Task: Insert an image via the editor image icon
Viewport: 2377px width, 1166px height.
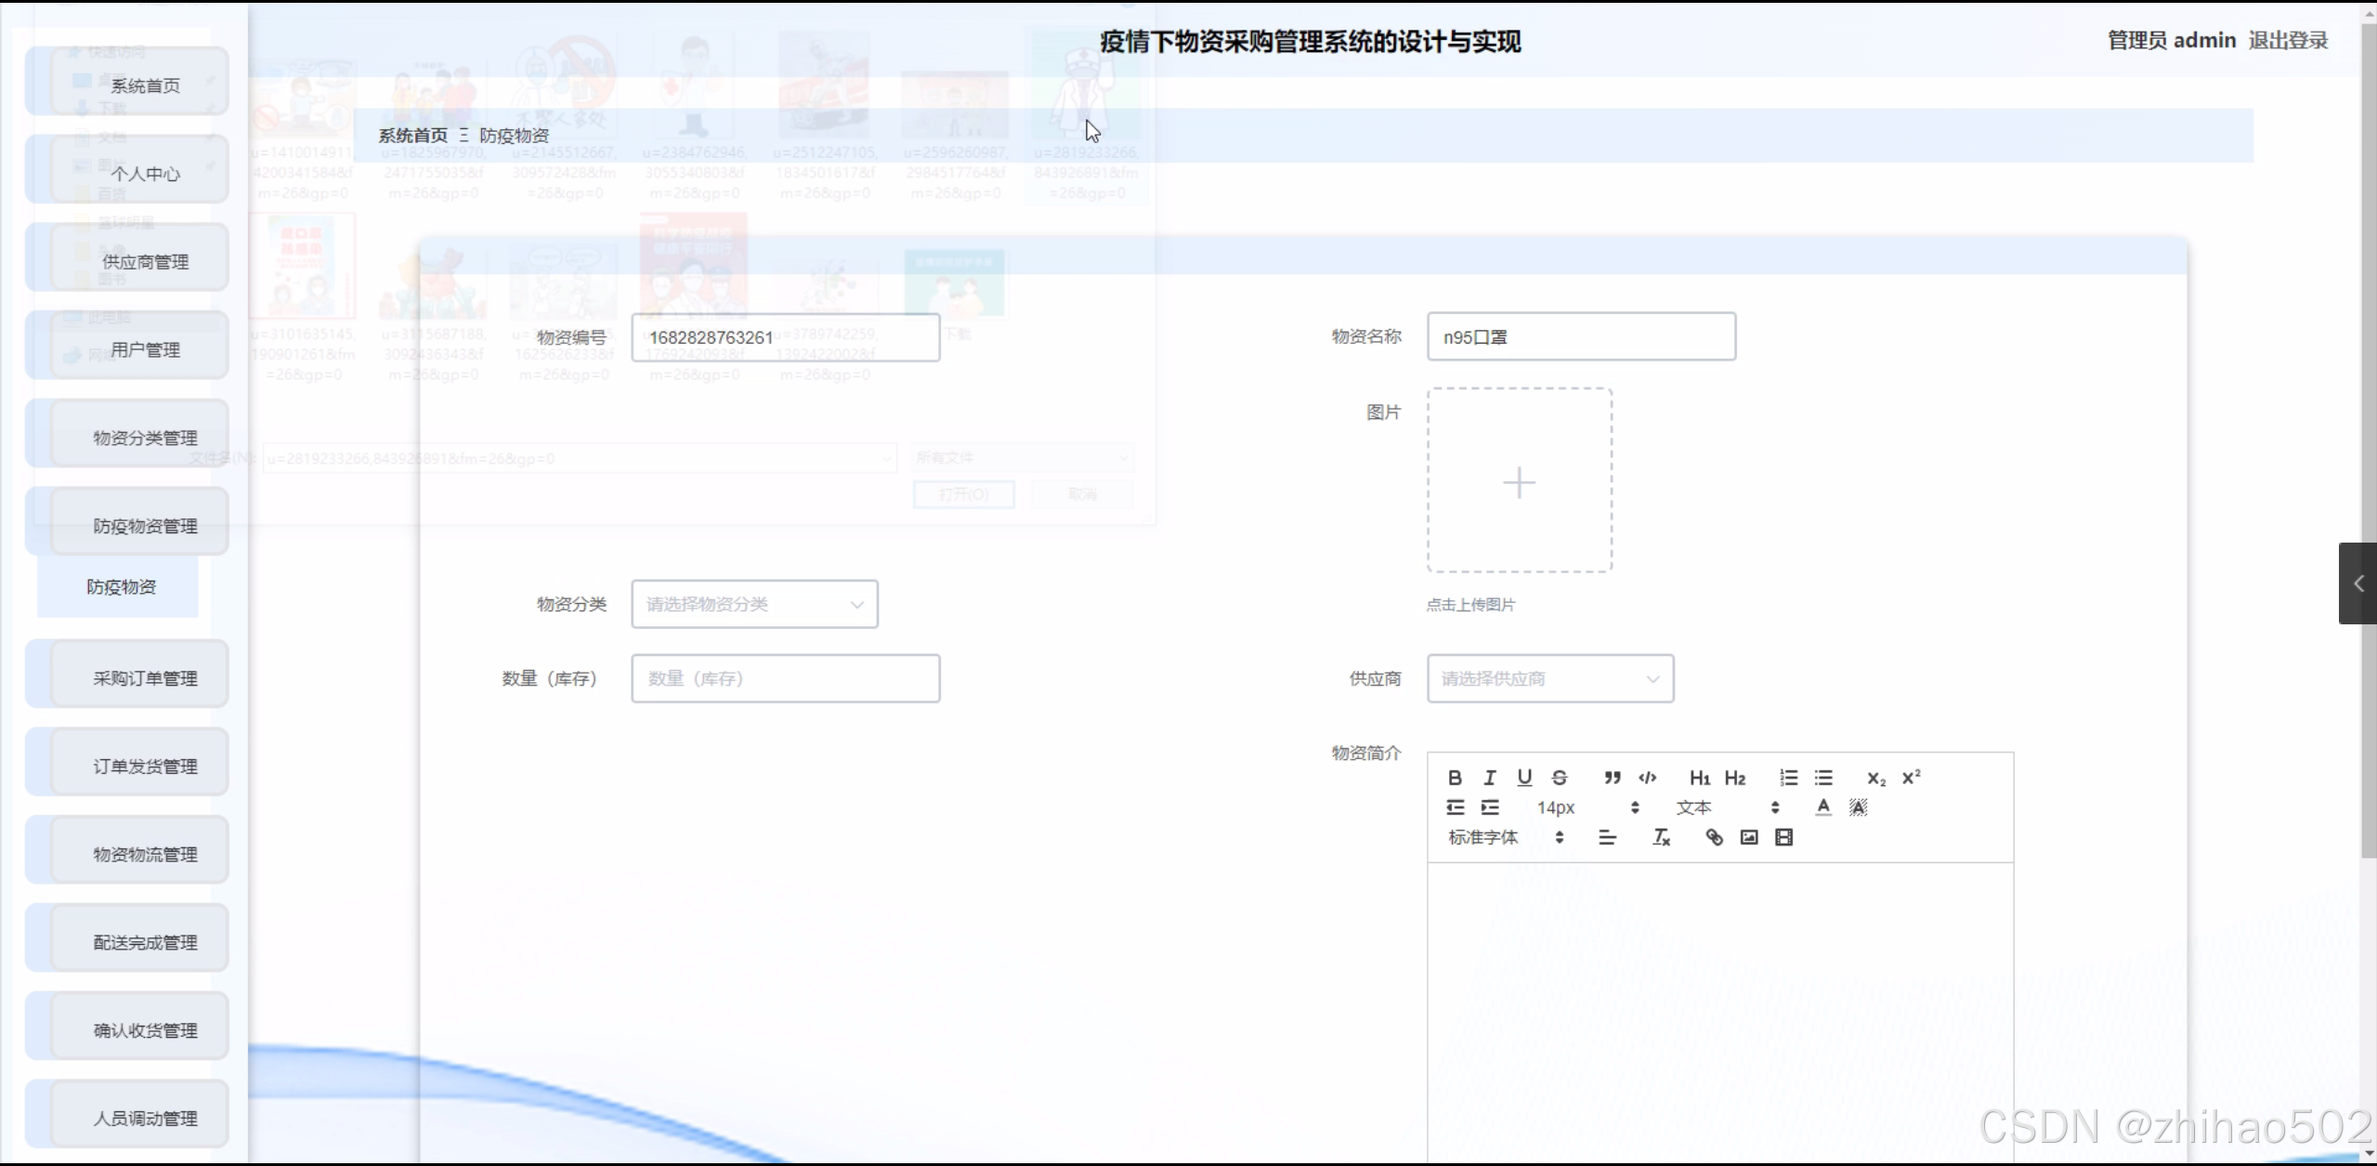Action: [1747, 837]
